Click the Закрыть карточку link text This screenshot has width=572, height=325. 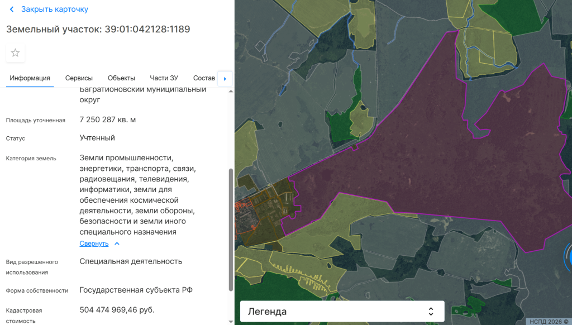tap(55, 9)
